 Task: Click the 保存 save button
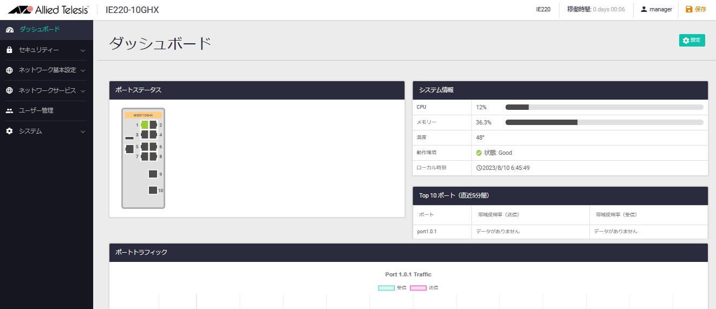tap(696, 10)
